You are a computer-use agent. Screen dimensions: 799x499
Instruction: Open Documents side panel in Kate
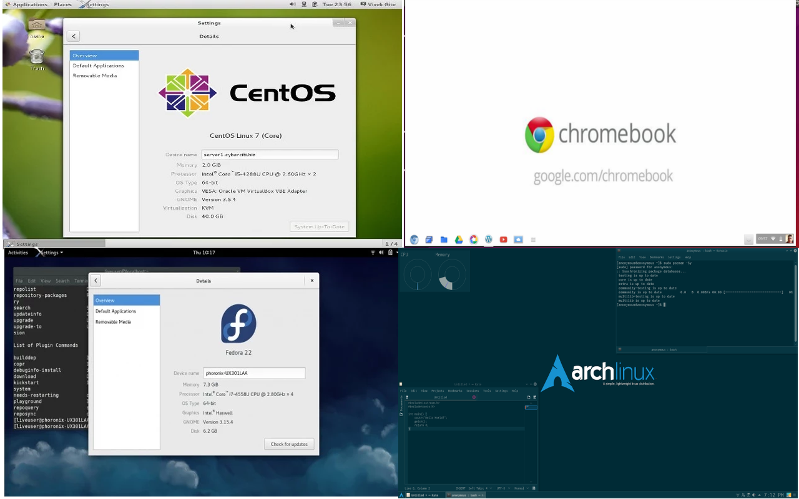point(401,406)
